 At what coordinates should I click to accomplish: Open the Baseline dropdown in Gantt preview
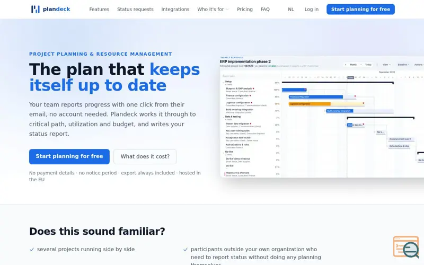click(x=403, y=65)
